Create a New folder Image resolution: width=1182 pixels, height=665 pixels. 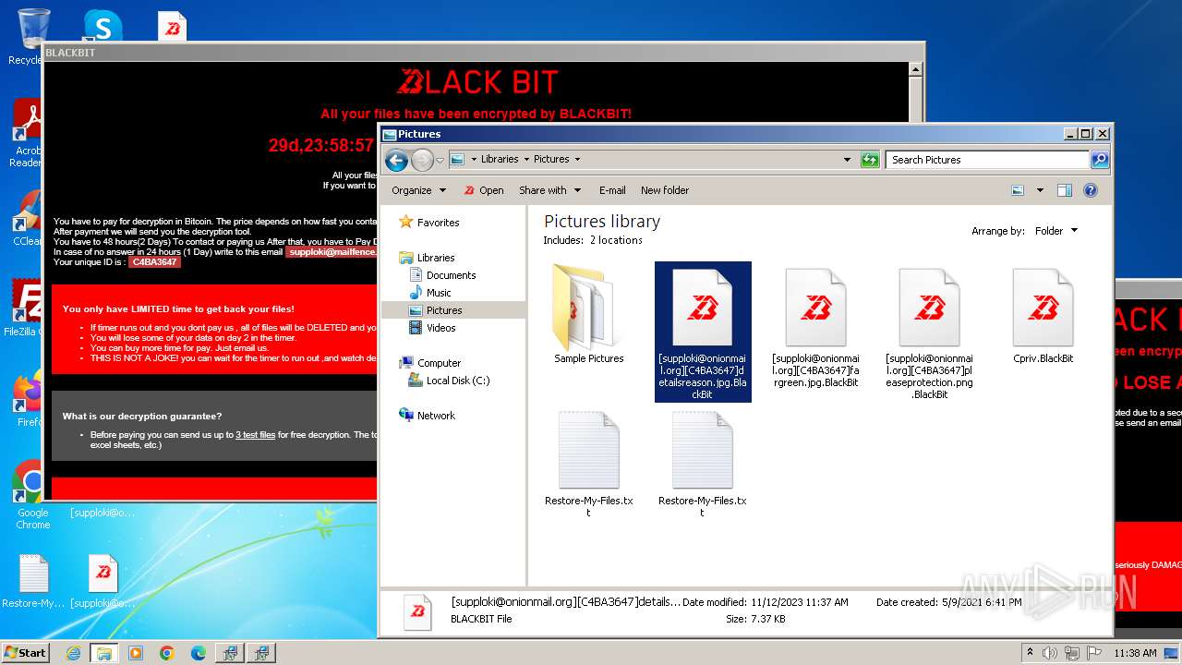(665, 190)
